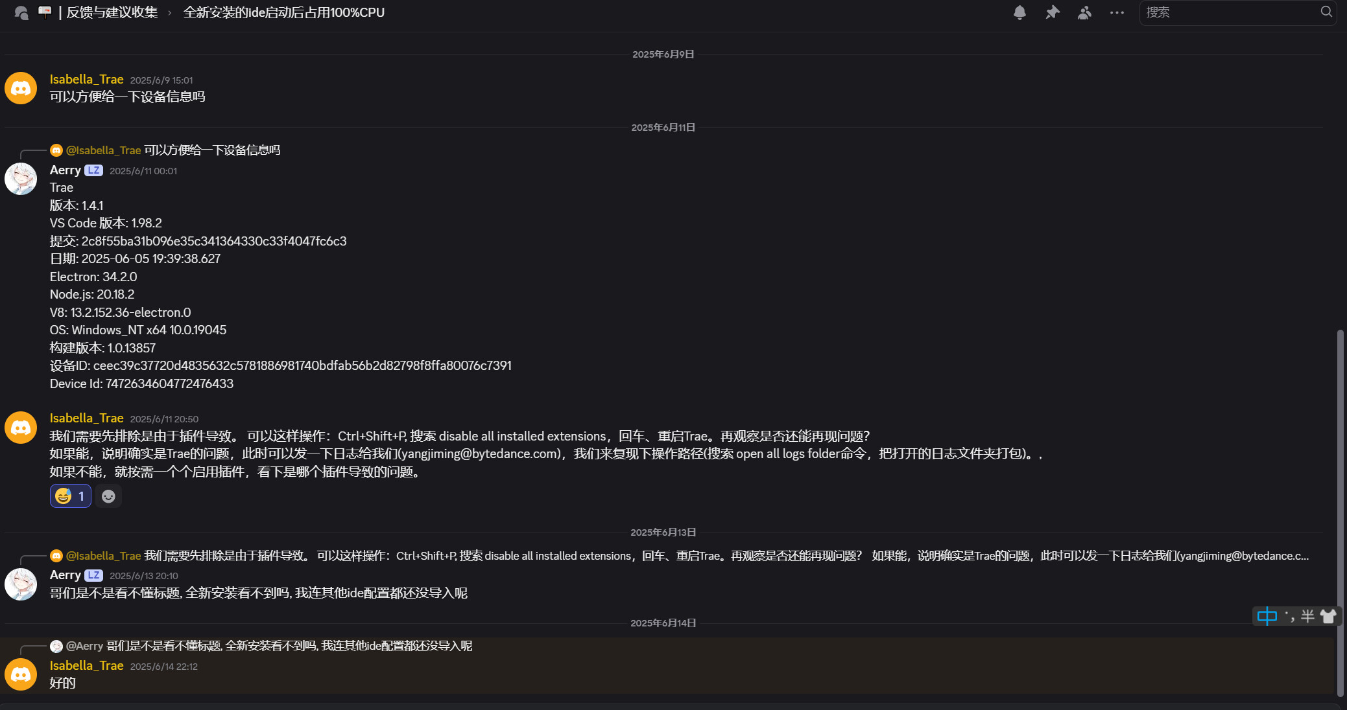Click small Aerry avatar in 6/14 reply preview
Image resolution: width=1347 pixels, height=710 pixels.
[x=56, y=646]
